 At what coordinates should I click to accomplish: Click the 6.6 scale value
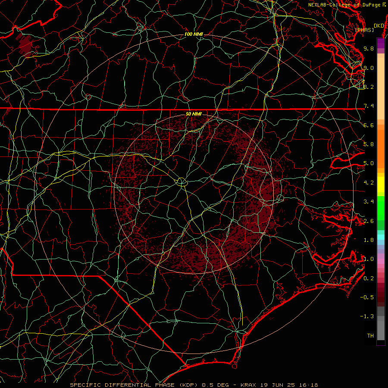coord(369,125)
